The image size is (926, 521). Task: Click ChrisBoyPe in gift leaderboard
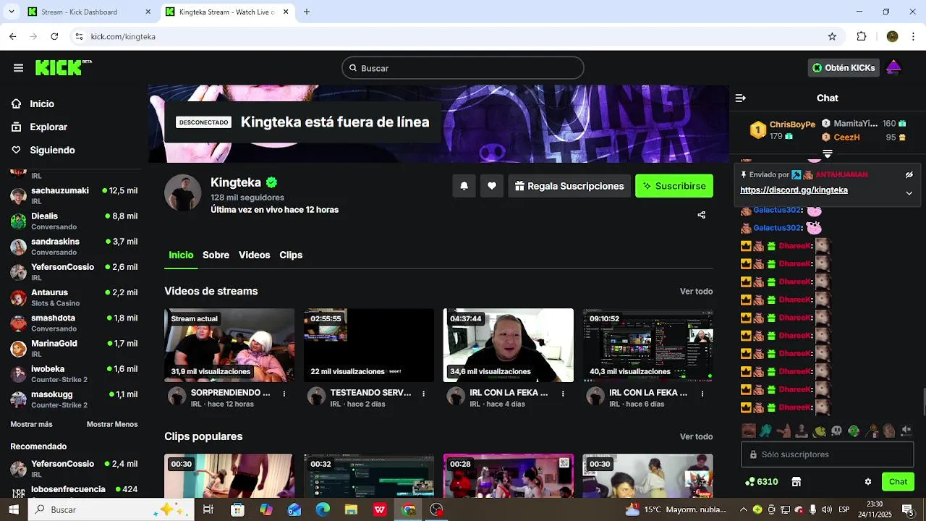(x=792, y=124)
